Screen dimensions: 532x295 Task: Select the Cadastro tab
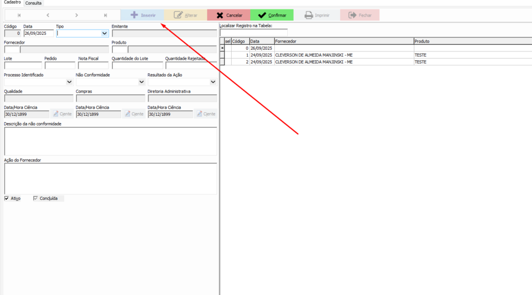[12, 3]
